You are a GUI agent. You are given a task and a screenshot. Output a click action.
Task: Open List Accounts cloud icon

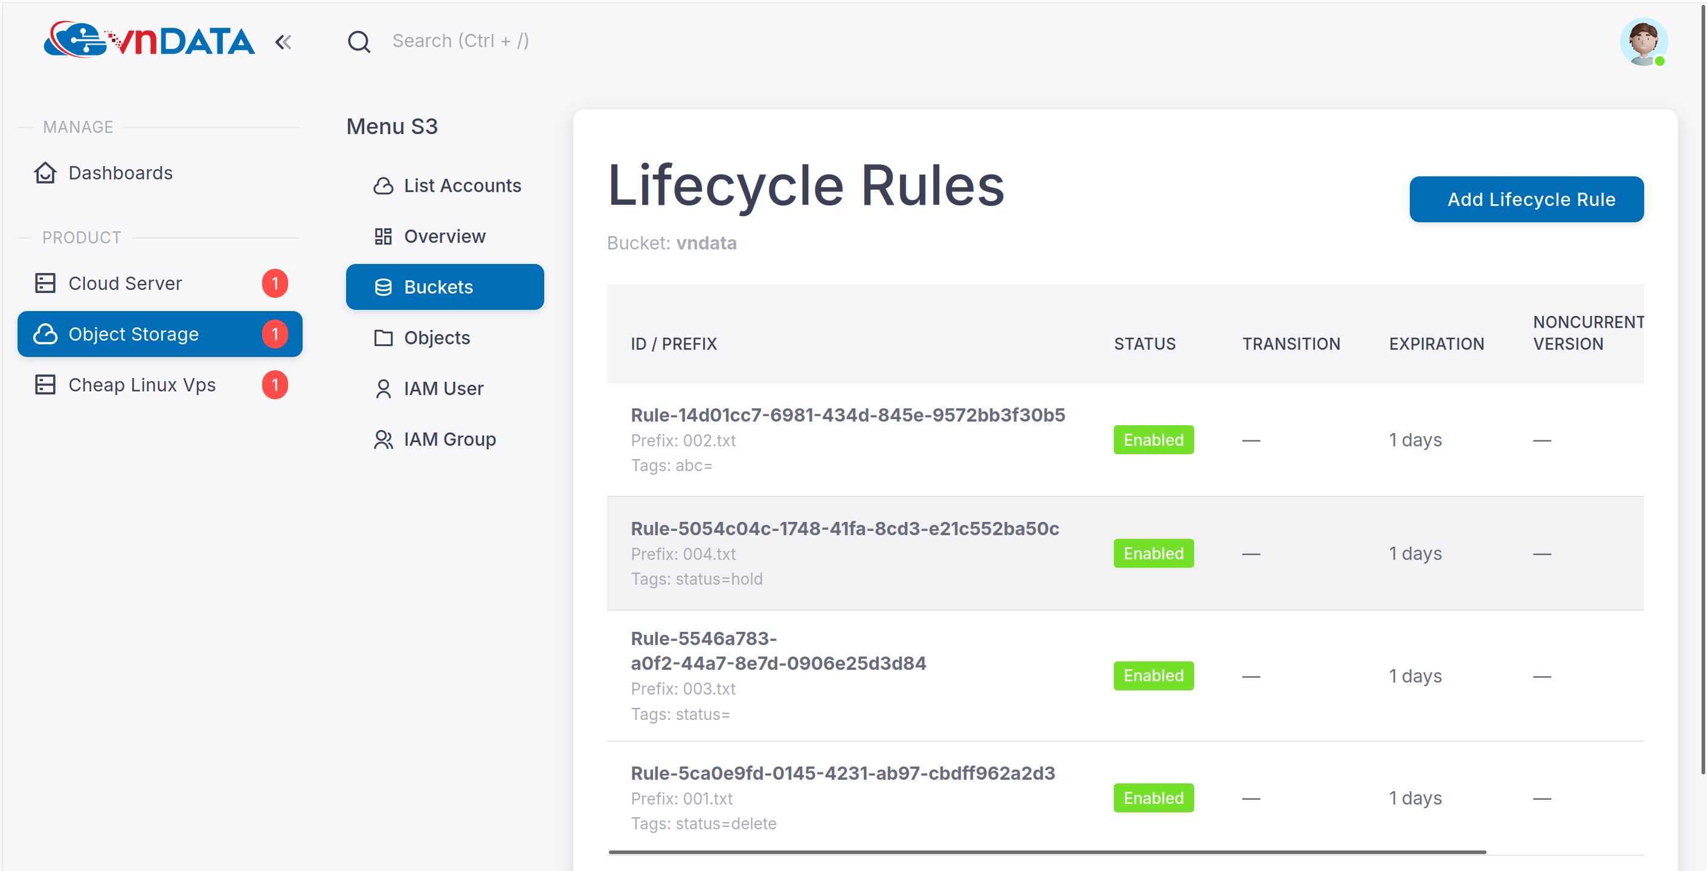383,186
